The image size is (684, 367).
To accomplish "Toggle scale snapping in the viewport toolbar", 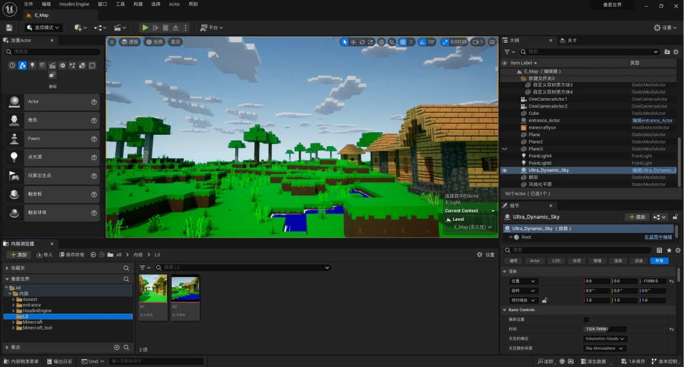I will pyautogui.click(x=444, y=42).
